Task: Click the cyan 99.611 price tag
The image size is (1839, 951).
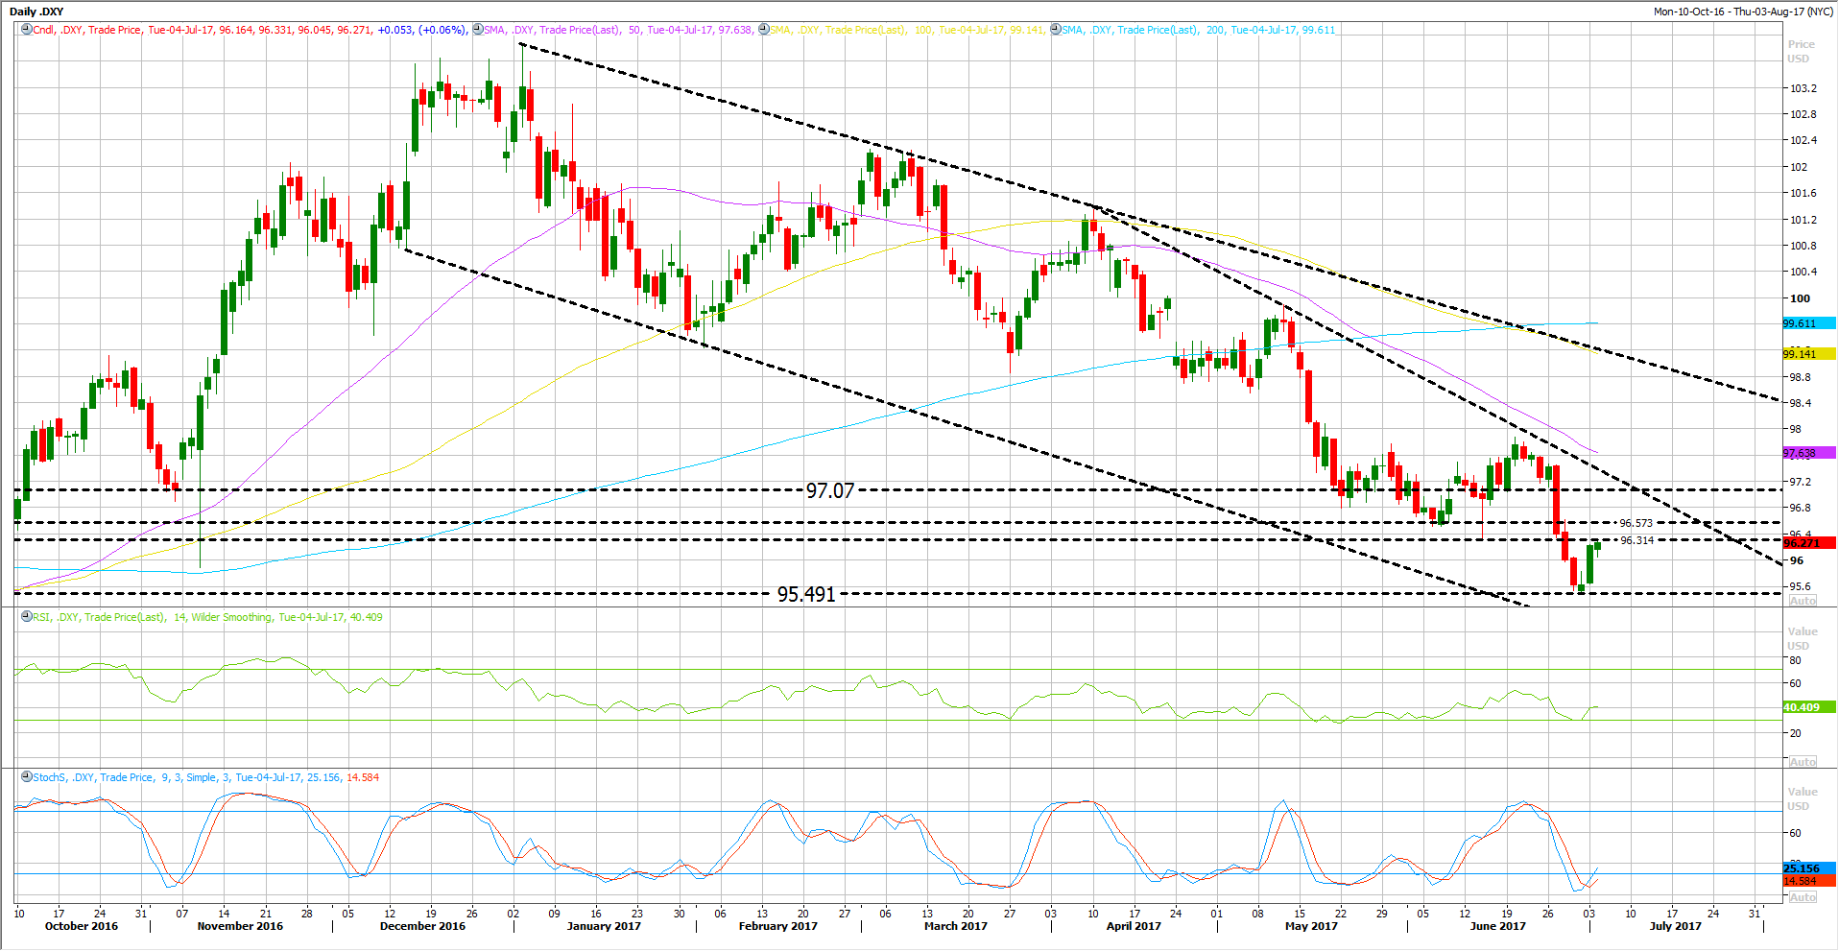Action: click(x=1809, y=323)
